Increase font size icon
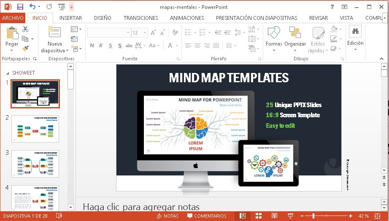Image resolution: width=389 pixels, height=221 pixels. tap(153, 33)
